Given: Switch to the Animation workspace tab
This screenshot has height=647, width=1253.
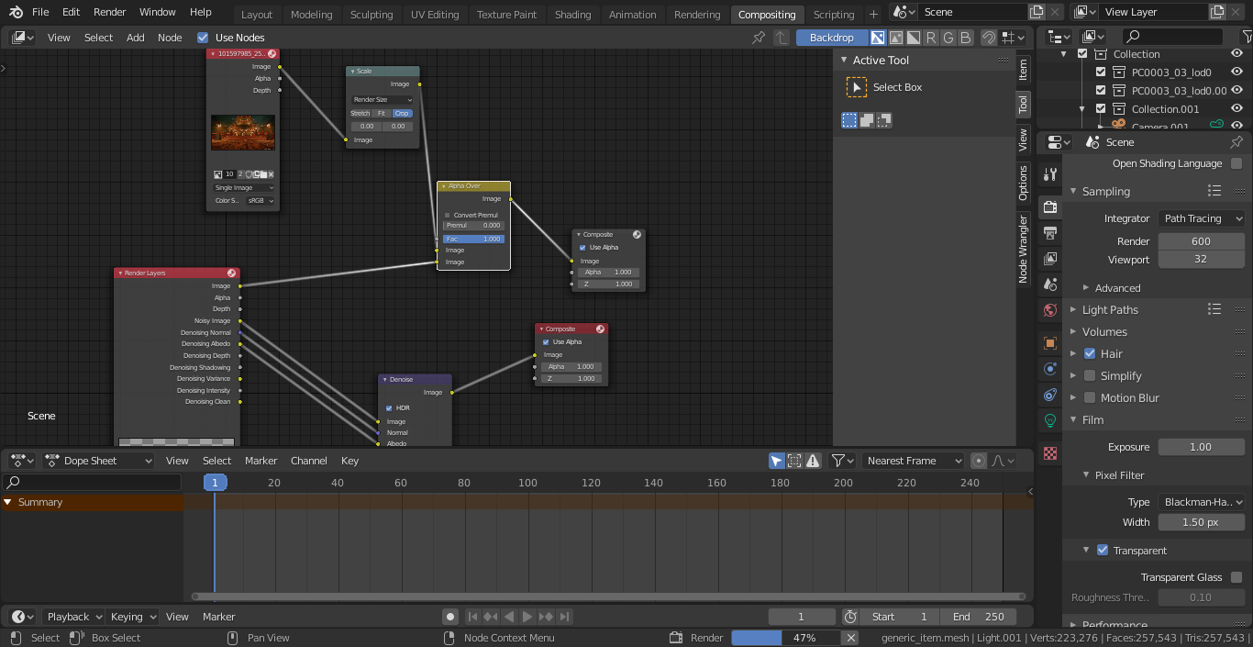Looking at the screenshot, I should click(633, 14).
